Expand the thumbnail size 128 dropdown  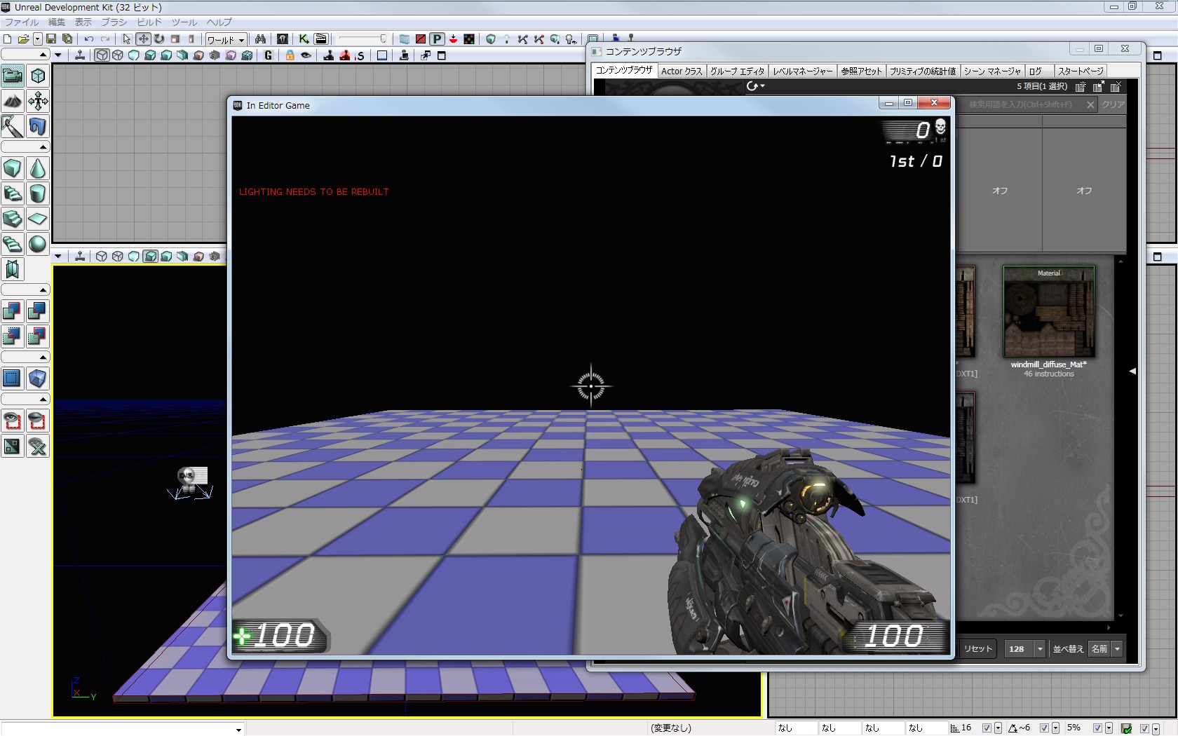point(1040,649)
